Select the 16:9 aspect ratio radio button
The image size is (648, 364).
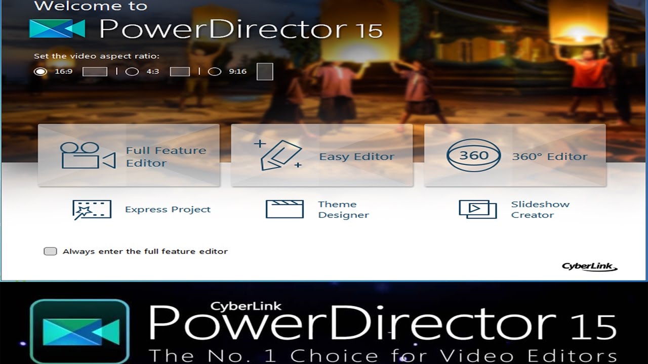[40, 71]
